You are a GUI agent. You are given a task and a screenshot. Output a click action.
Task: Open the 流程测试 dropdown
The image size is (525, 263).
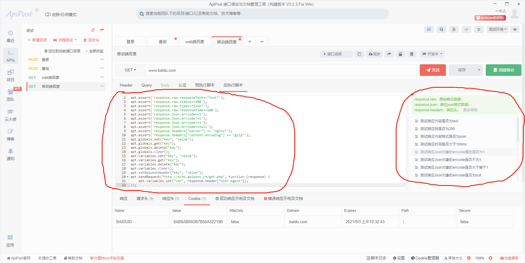pyautogui.click(x=65, y=40)
